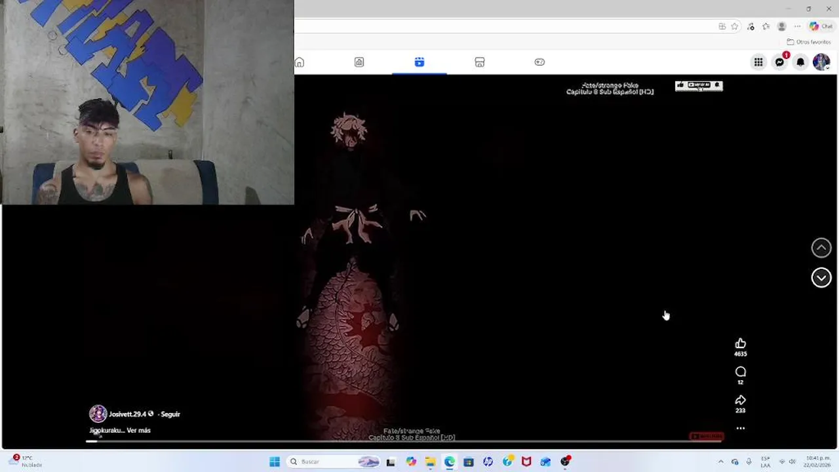839x472 pixels.
Task: Open Facebook menu grid icon
Action: click(x=758, y=62)
